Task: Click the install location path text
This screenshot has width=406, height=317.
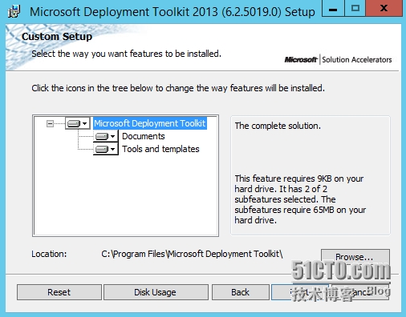Action: [192, 254]
